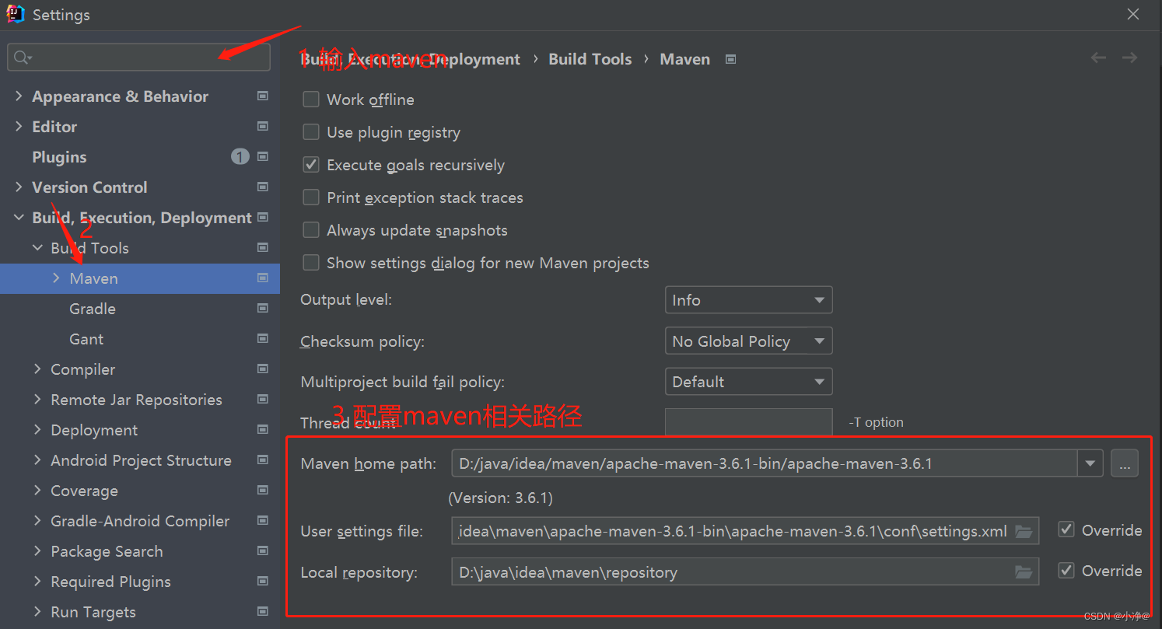Expand the Editor section

point(19,127)
